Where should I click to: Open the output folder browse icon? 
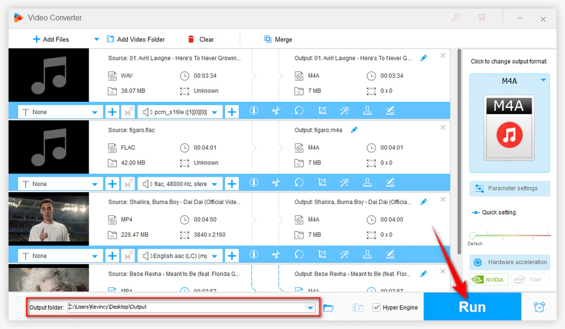(x=328, y=308)
